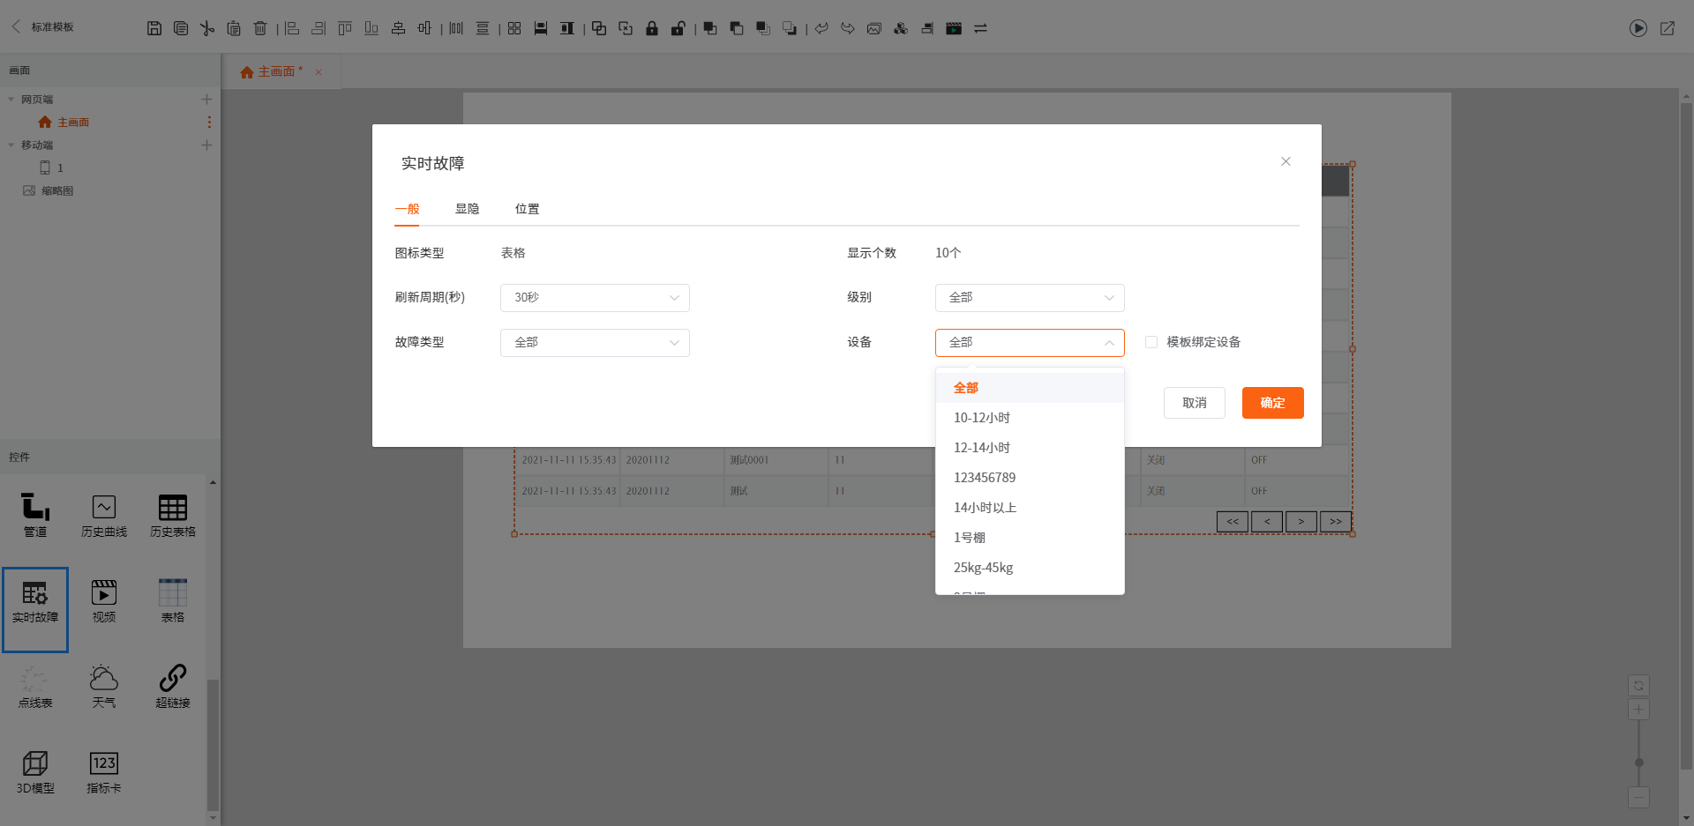Screen dimensions: 1694x826
Task: Add a page under 网页端
Action: (x=206, y=100)
